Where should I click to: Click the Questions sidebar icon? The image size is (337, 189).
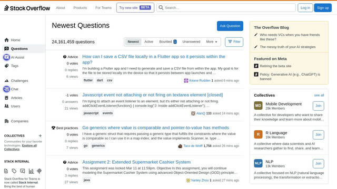pyautogui.click(x=7, y=49)
